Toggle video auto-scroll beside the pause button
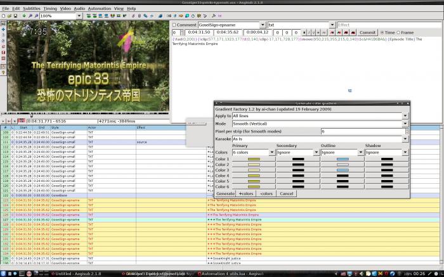 point(22,121)
